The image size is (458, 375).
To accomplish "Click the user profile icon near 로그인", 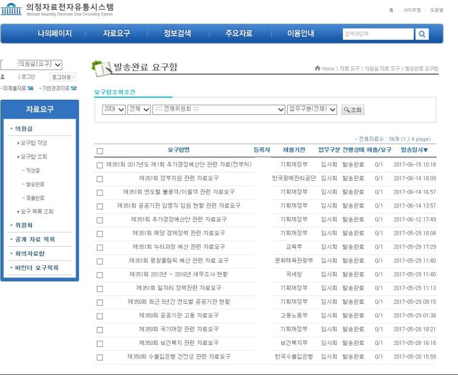I will point(4,77).
